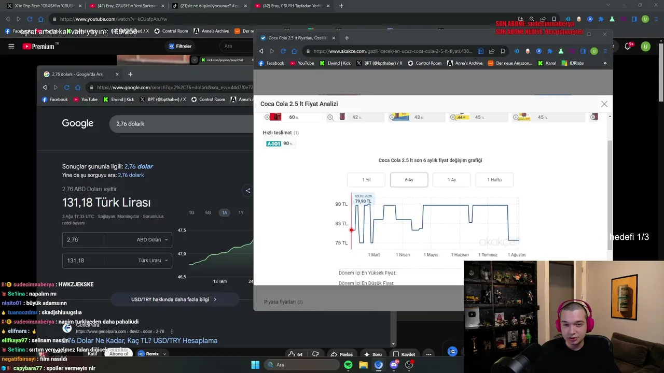
Task: Click the YouTube Paylaş share button
Action: [x=342, y=354]
